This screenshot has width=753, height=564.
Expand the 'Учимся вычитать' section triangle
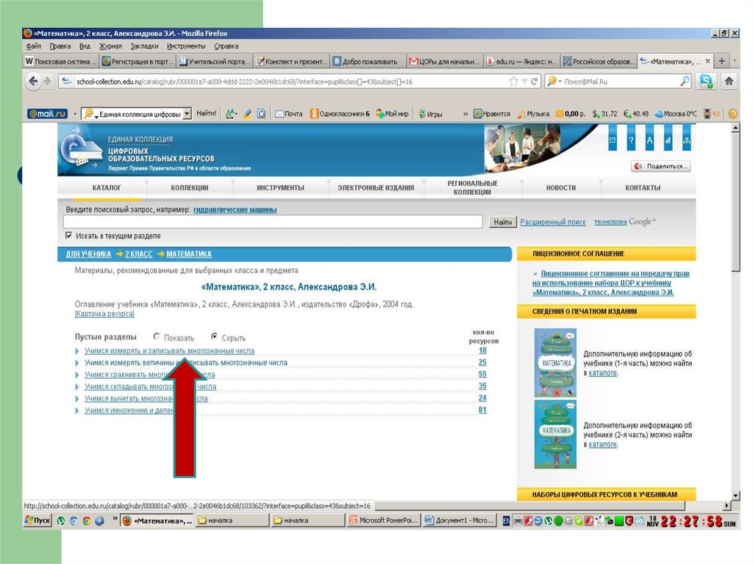click(78, 399)
